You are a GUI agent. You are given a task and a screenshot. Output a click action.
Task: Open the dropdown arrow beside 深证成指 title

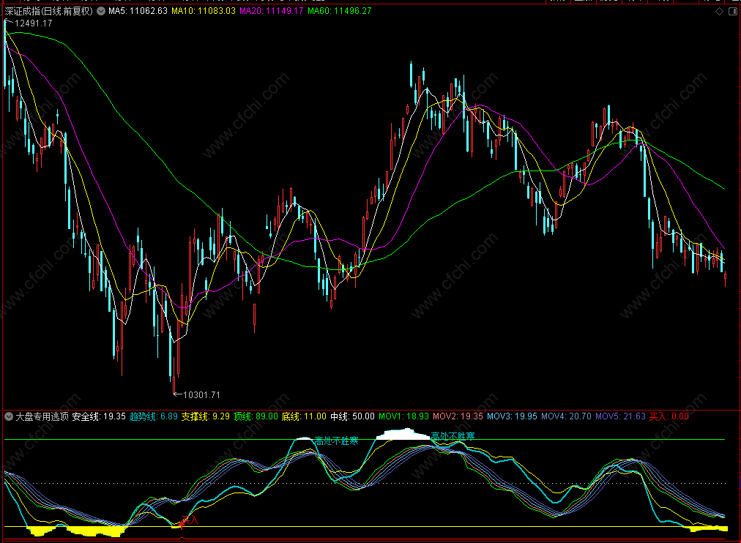pyautogui.click(x=101, y=11)
